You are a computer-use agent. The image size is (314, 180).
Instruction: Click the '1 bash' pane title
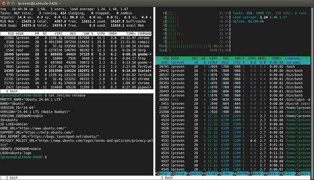167,178
